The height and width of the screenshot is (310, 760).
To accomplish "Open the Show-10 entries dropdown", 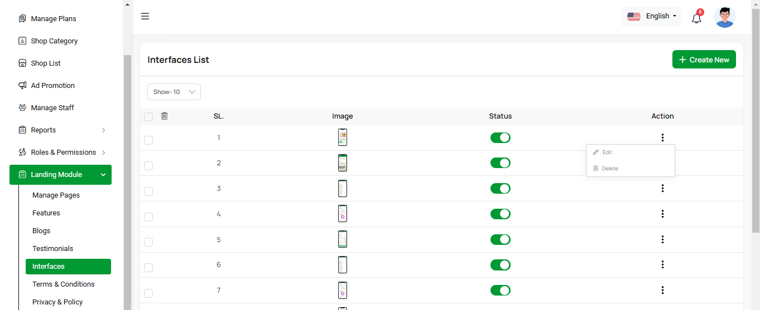I will [x=174, y=92].
